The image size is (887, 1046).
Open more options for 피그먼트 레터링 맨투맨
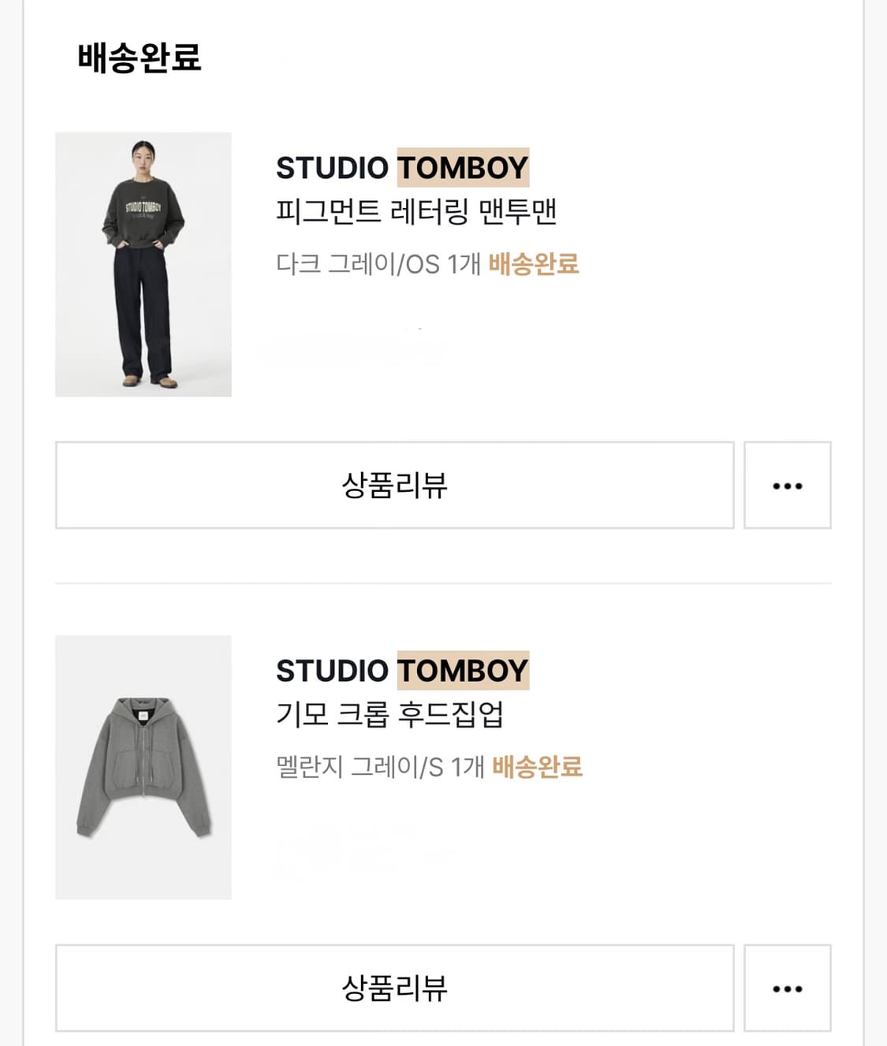click(787, 486)
